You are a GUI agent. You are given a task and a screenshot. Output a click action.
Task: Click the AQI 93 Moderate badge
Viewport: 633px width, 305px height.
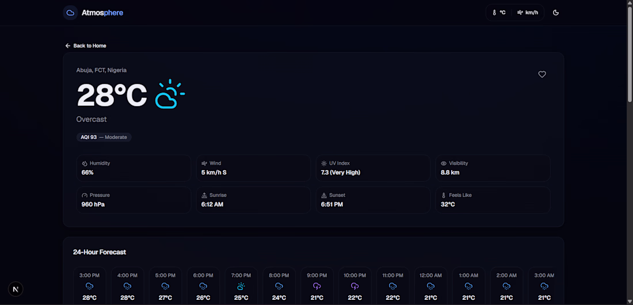104,137
